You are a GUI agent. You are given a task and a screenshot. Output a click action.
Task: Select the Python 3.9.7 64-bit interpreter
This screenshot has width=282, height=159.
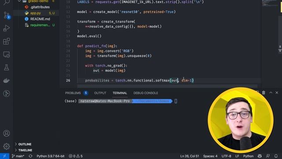[50, 156]
